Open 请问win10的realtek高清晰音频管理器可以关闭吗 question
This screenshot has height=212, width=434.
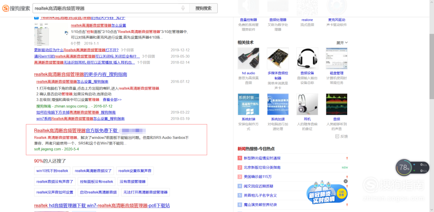[87, 56]
